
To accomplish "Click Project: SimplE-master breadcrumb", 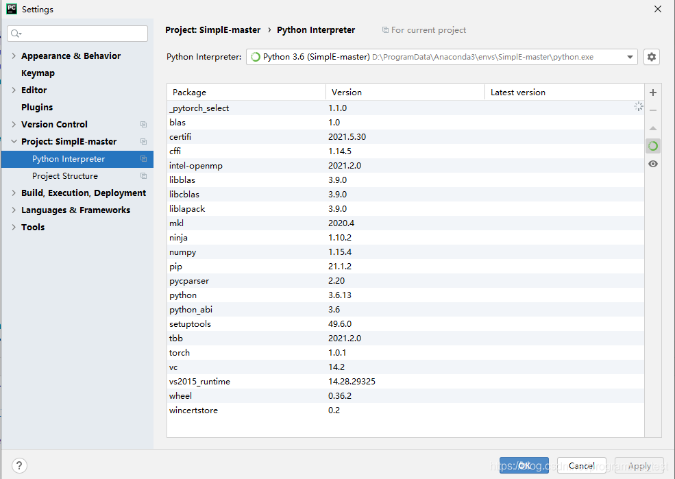I will pyautogui.click(x=212, y=30).
